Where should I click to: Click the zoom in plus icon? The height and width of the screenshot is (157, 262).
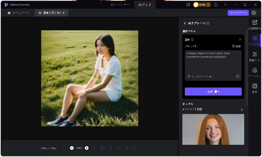pyautogui.click(x=87, y=148)
